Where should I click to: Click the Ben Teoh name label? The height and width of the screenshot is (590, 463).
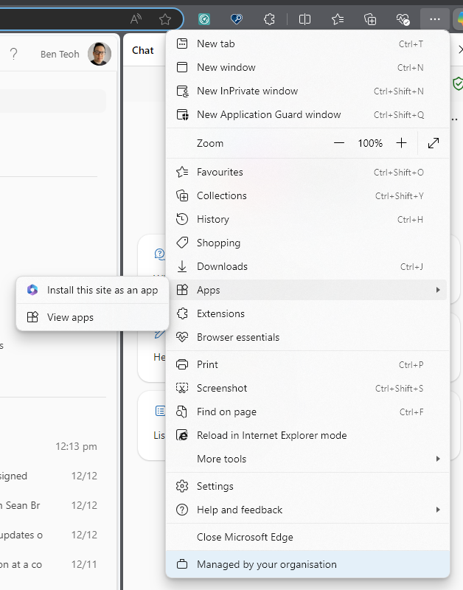60,54
